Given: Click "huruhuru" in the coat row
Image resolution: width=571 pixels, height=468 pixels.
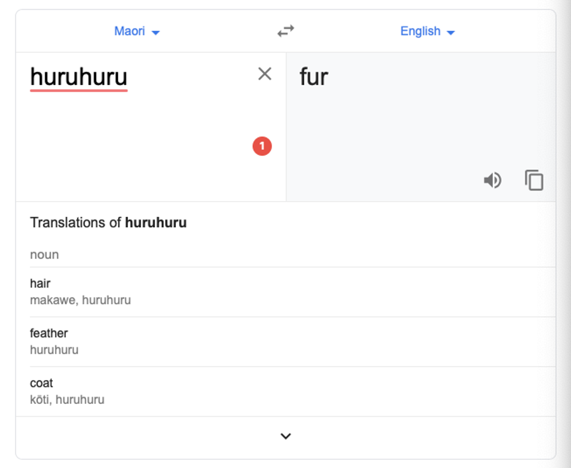Looking at the screenshot, I should (80, 400).
